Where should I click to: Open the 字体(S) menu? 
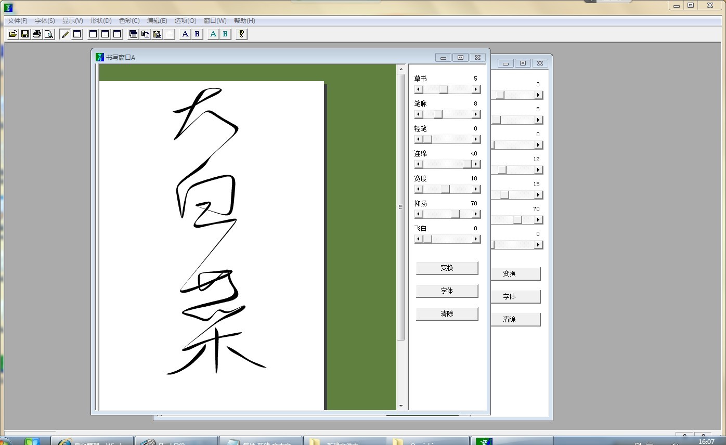click(x=45, y=21)
